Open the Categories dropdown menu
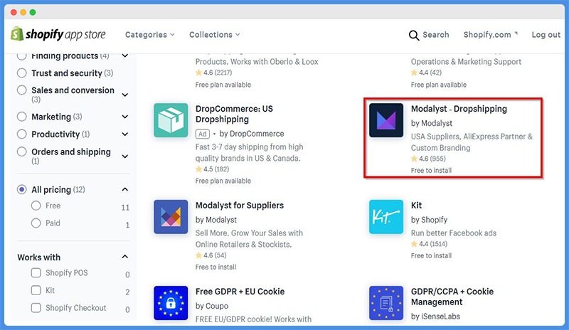569x330 pixels. tap(149, 35)
